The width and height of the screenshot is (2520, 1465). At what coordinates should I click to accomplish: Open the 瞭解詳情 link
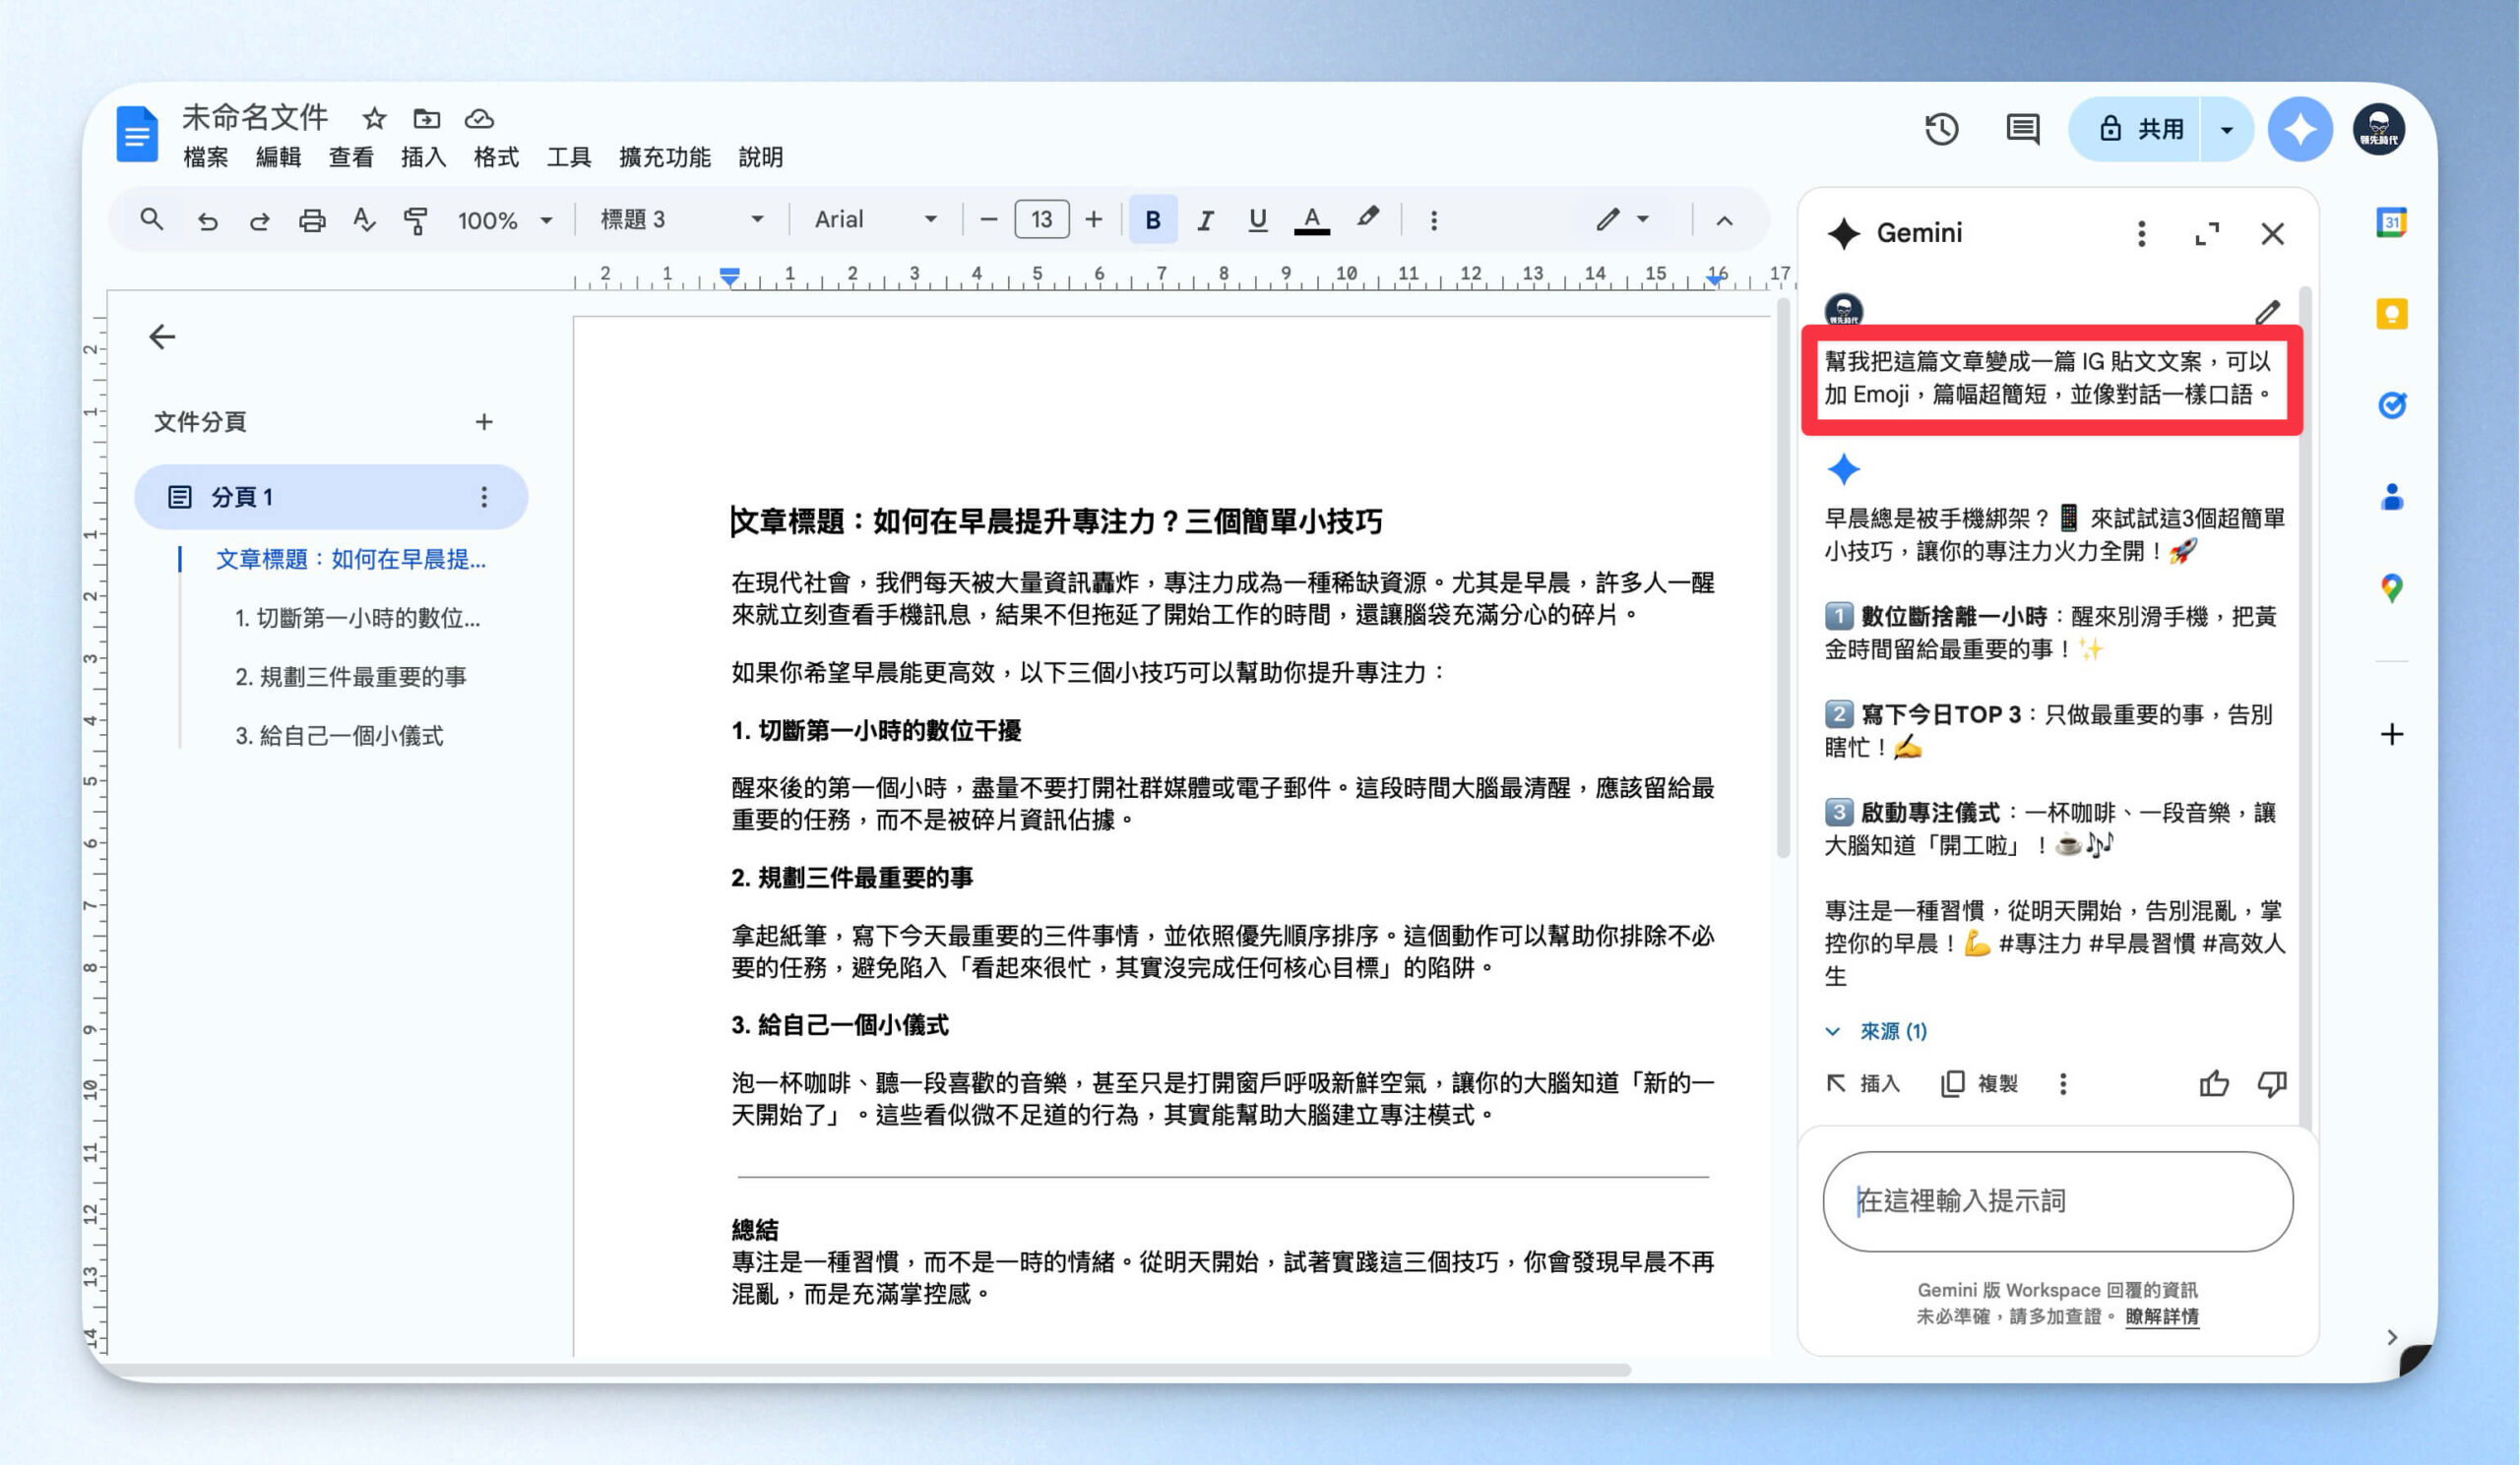(2161, 1316)
